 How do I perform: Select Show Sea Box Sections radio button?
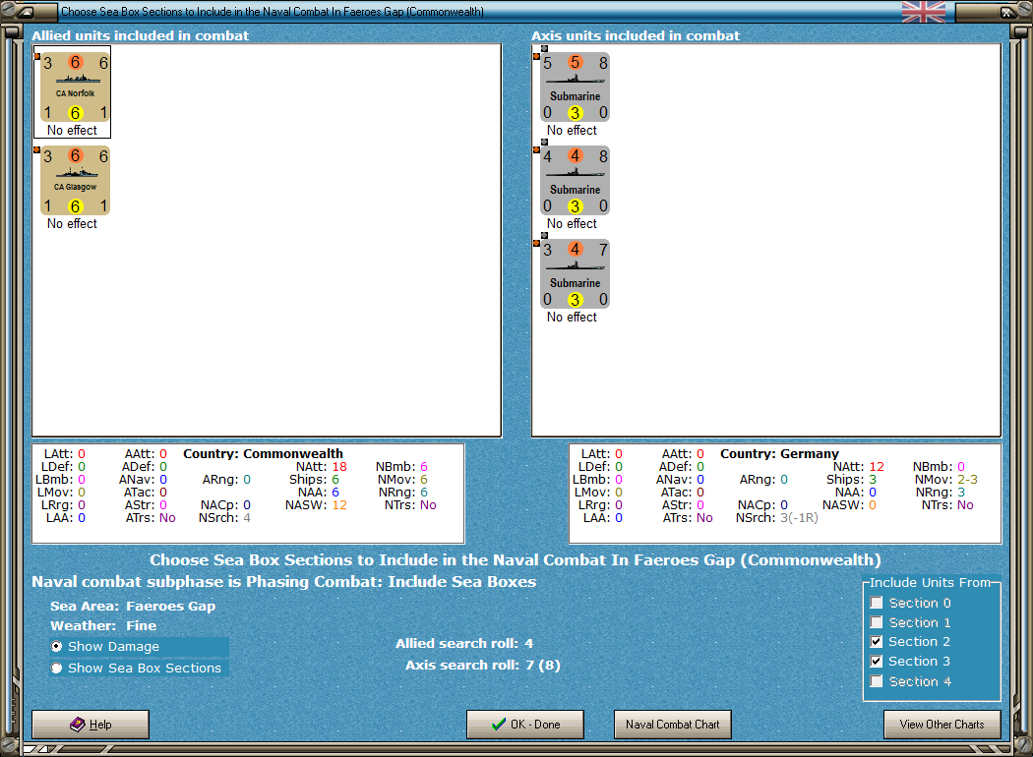point(57,669)
